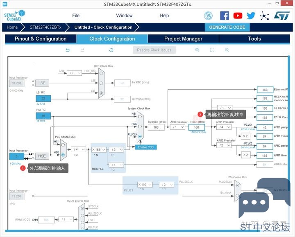This screenshot has height=237, width=295.
Task: Open the X 168 PLL multiplier dropdown
Action: tap(99, 149)
